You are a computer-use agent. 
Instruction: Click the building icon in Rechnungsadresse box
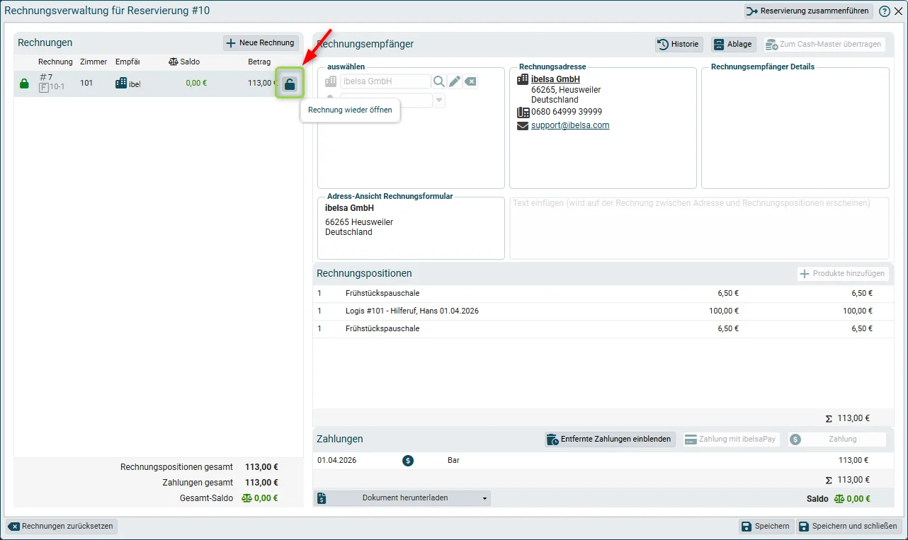pos(523,79)
